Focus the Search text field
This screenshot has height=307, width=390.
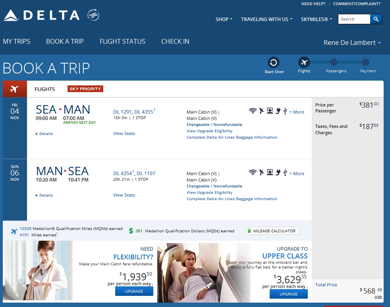tap(354, 19)
